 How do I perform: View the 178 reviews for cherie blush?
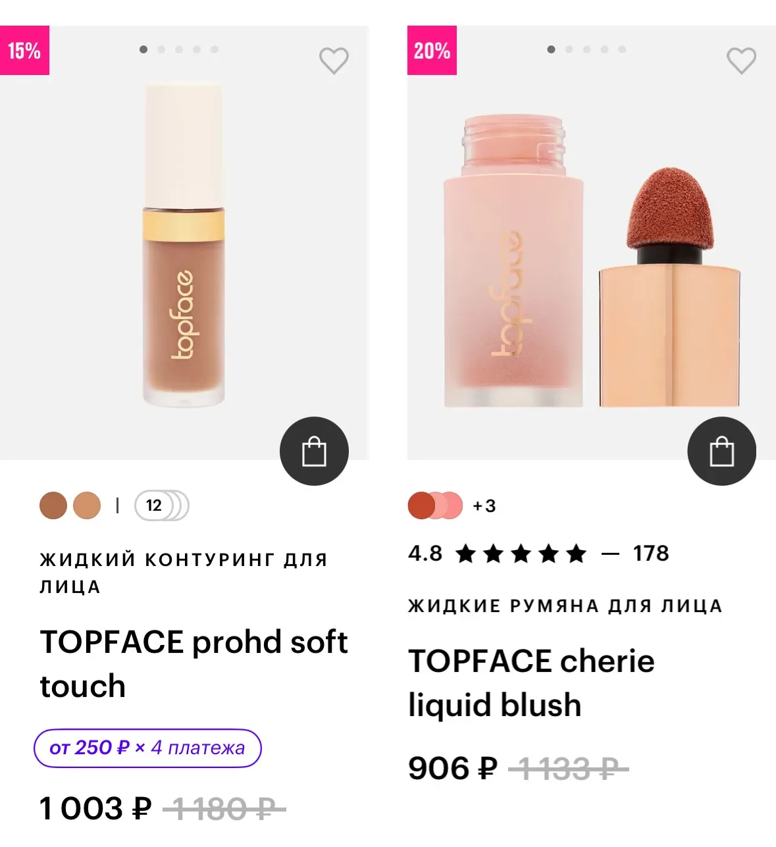click(x=650, y=553)
